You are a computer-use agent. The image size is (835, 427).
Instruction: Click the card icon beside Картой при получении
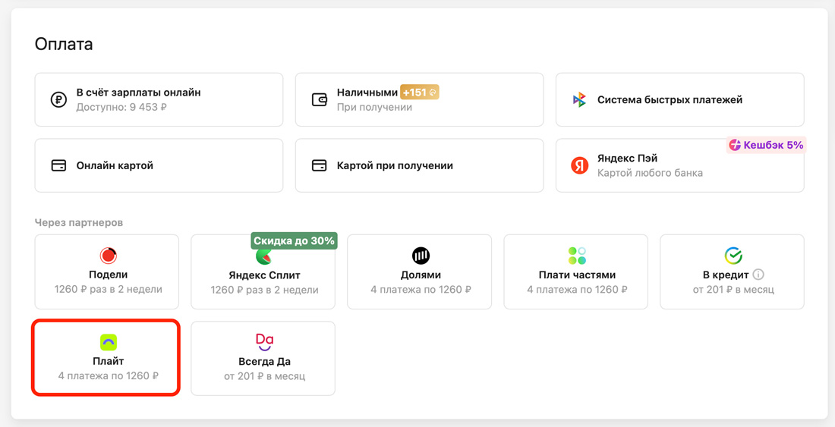(319, 165)
